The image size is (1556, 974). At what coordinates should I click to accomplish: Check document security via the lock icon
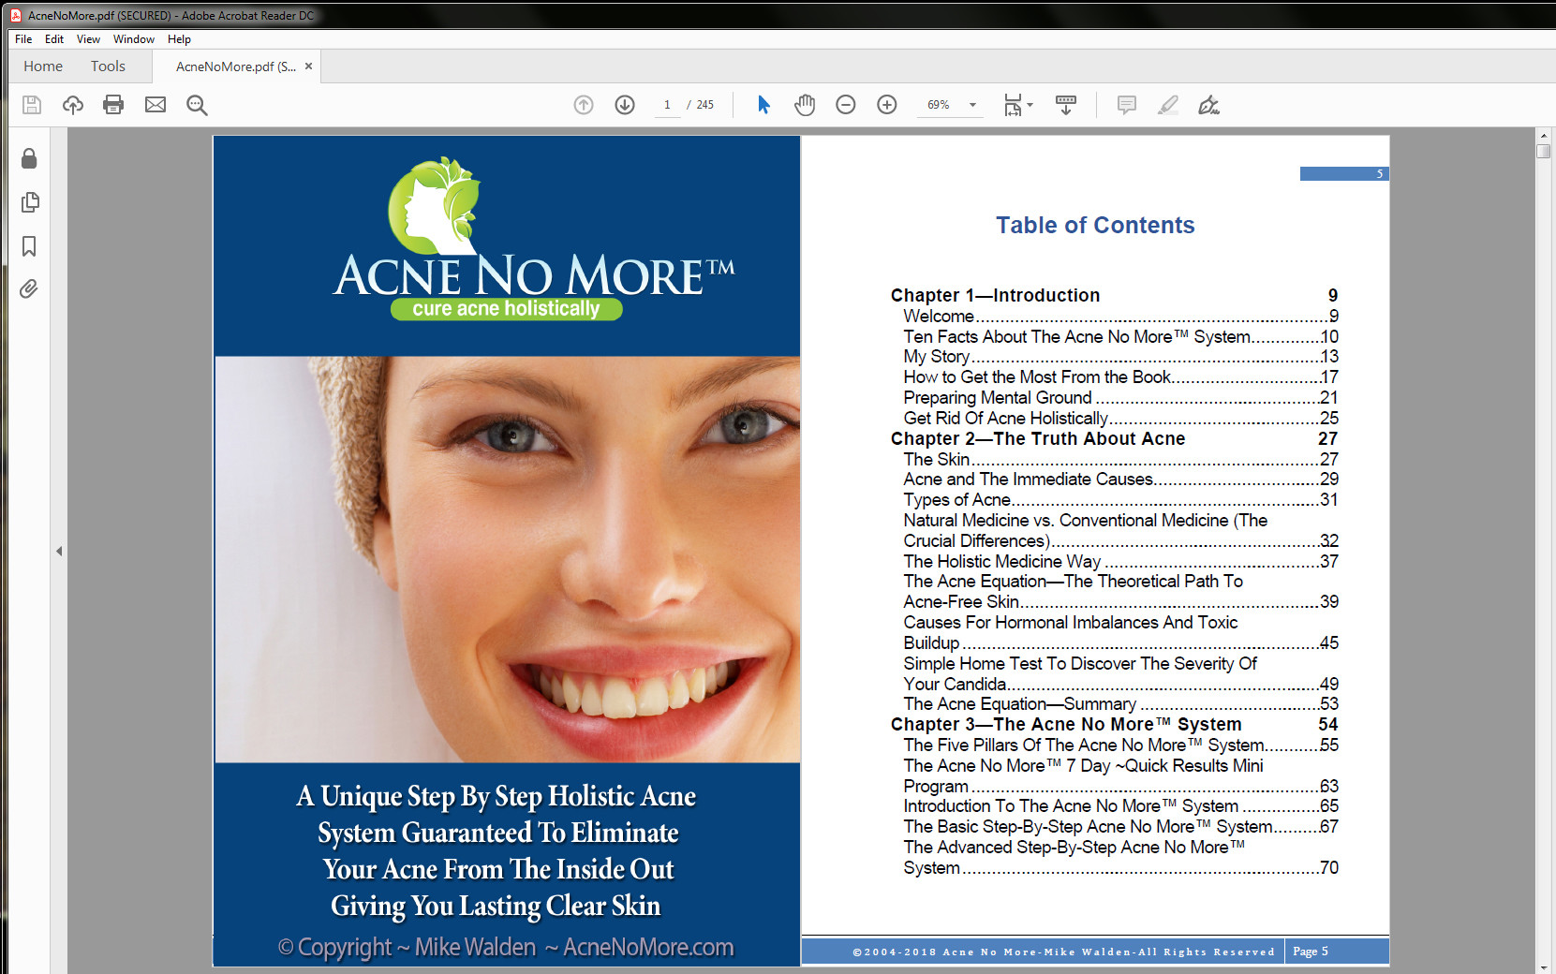[x=29, y=159]
